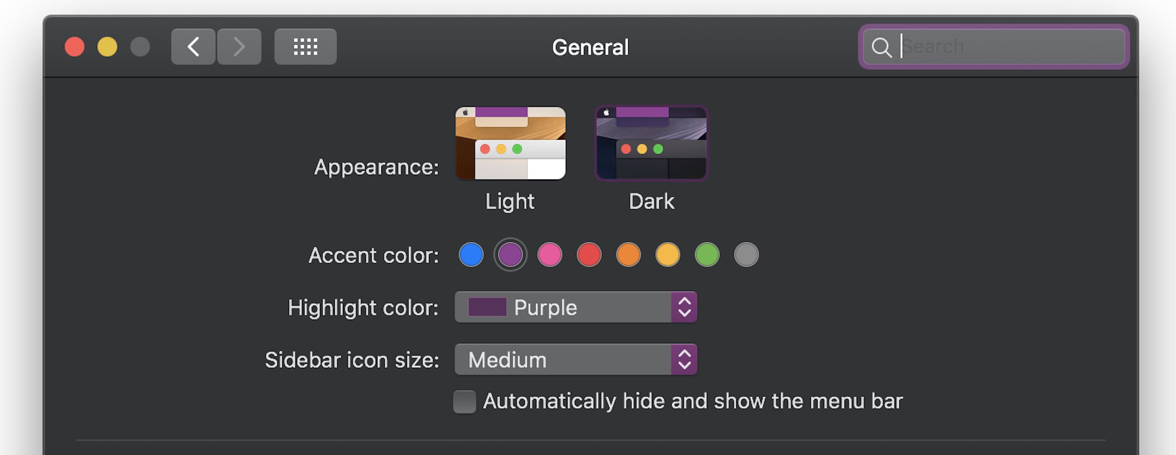The height and width of the screenshot is (455, 1176).
Task: Choose the green accent color
Action: point(707,254)
